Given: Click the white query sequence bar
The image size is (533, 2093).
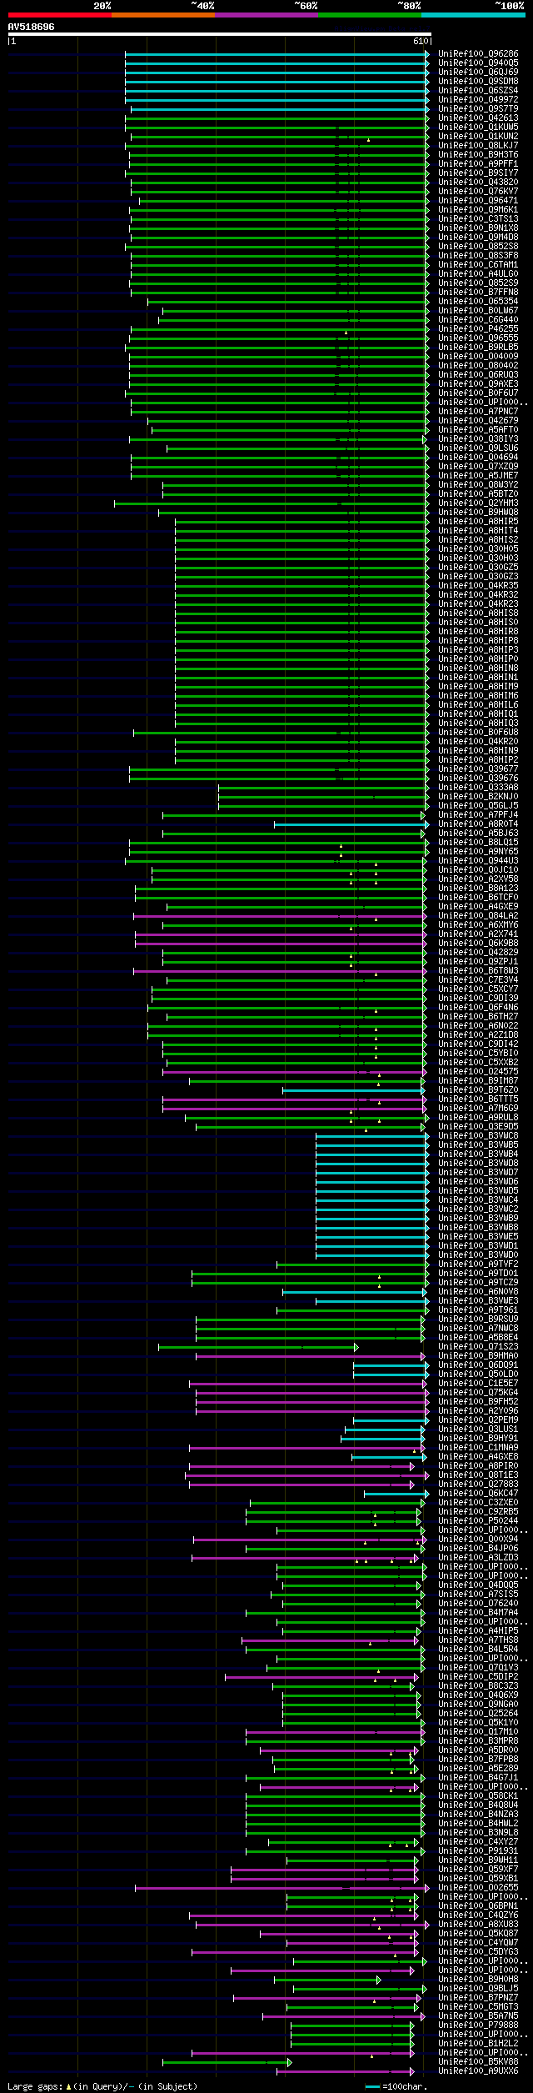Looking at the screenshot, I should [x=219, y=34].
